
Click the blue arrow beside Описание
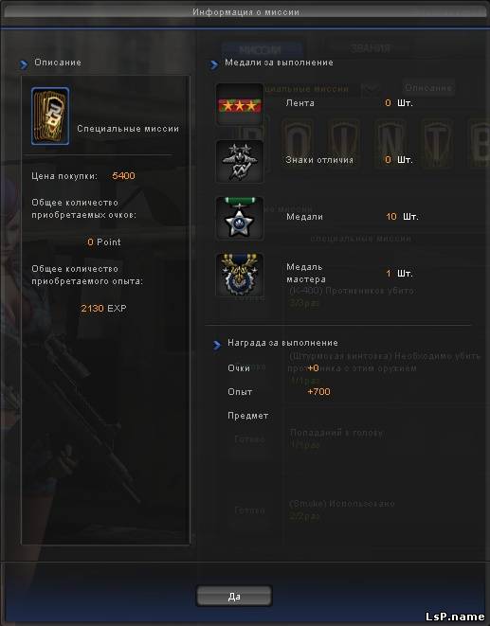(24, 63)
